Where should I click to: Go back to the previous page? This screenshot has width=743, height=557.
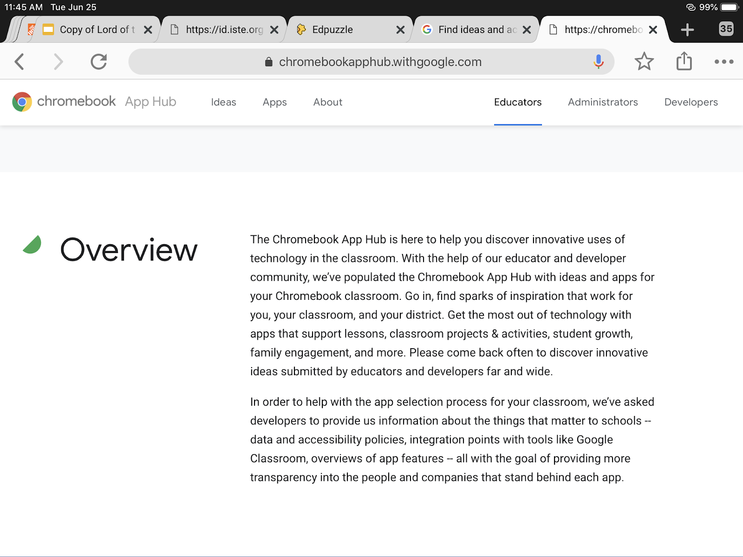pos(20,62)
